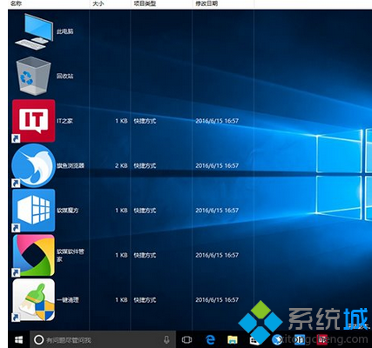Sort by the 大小 column header
Viewport: 372px width, 348px height.
(98, 3)
